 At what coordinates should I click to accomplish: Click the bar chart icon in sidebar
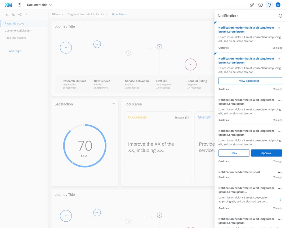pos(7,14)
